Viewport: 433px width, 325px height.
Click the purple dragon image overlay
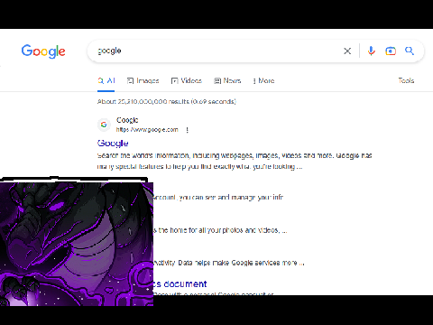coord(77,244)
